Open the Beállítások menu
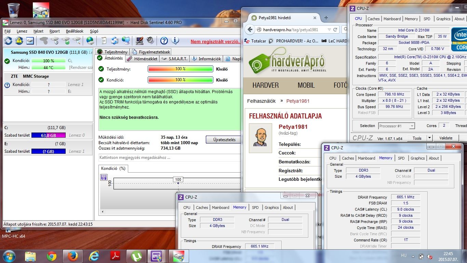 pyautogui.click(x=75, y=31)
